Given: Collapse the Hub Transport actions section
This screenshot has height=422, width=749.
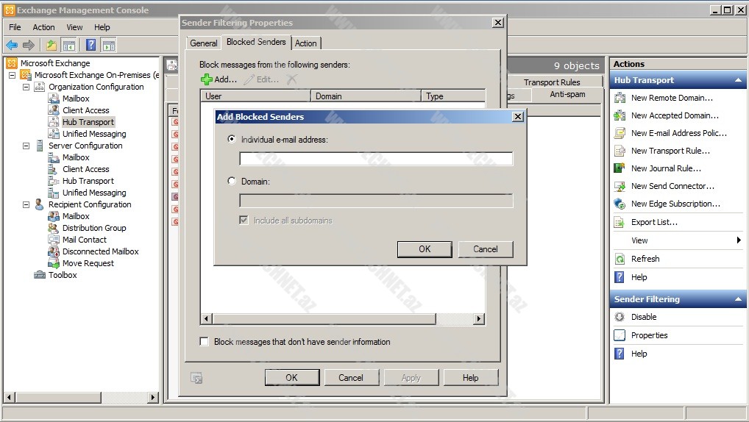Looking at the screenshot, I should (x=739, y=80).
